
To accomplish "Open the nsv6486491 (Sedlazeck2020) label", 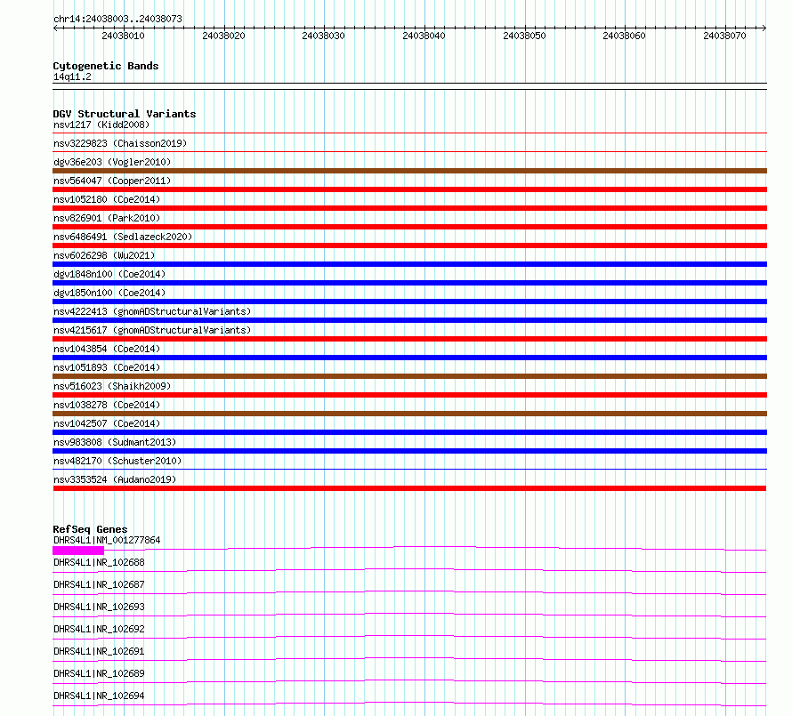I will [123, 237].
